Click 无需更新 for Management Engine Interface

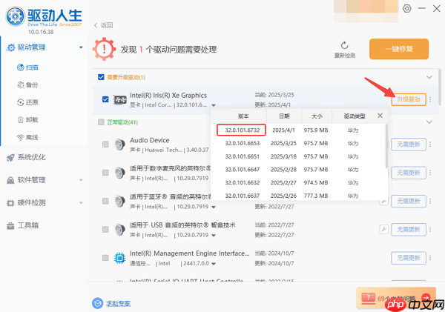pyautogui.click(x=409, y=258)
